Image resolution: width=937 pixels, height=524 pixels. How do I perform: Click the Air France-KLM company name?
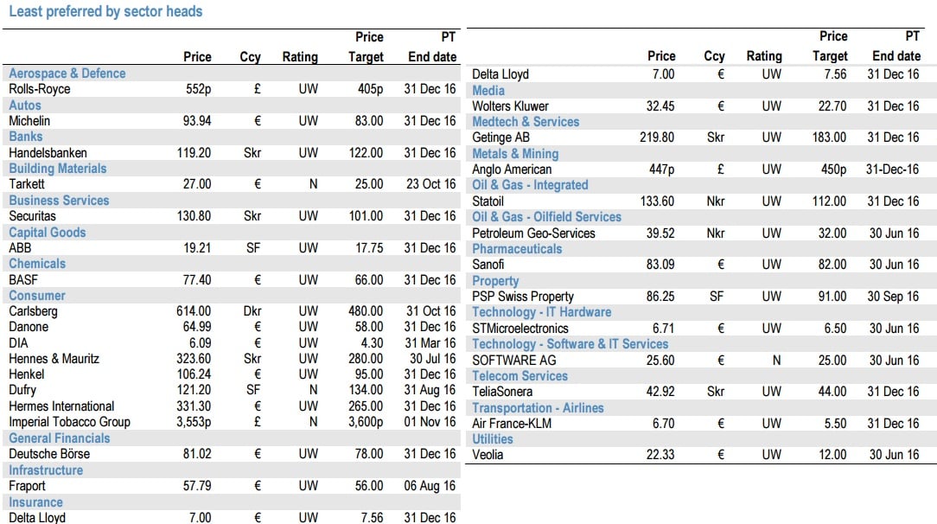[x=512, y=423]
